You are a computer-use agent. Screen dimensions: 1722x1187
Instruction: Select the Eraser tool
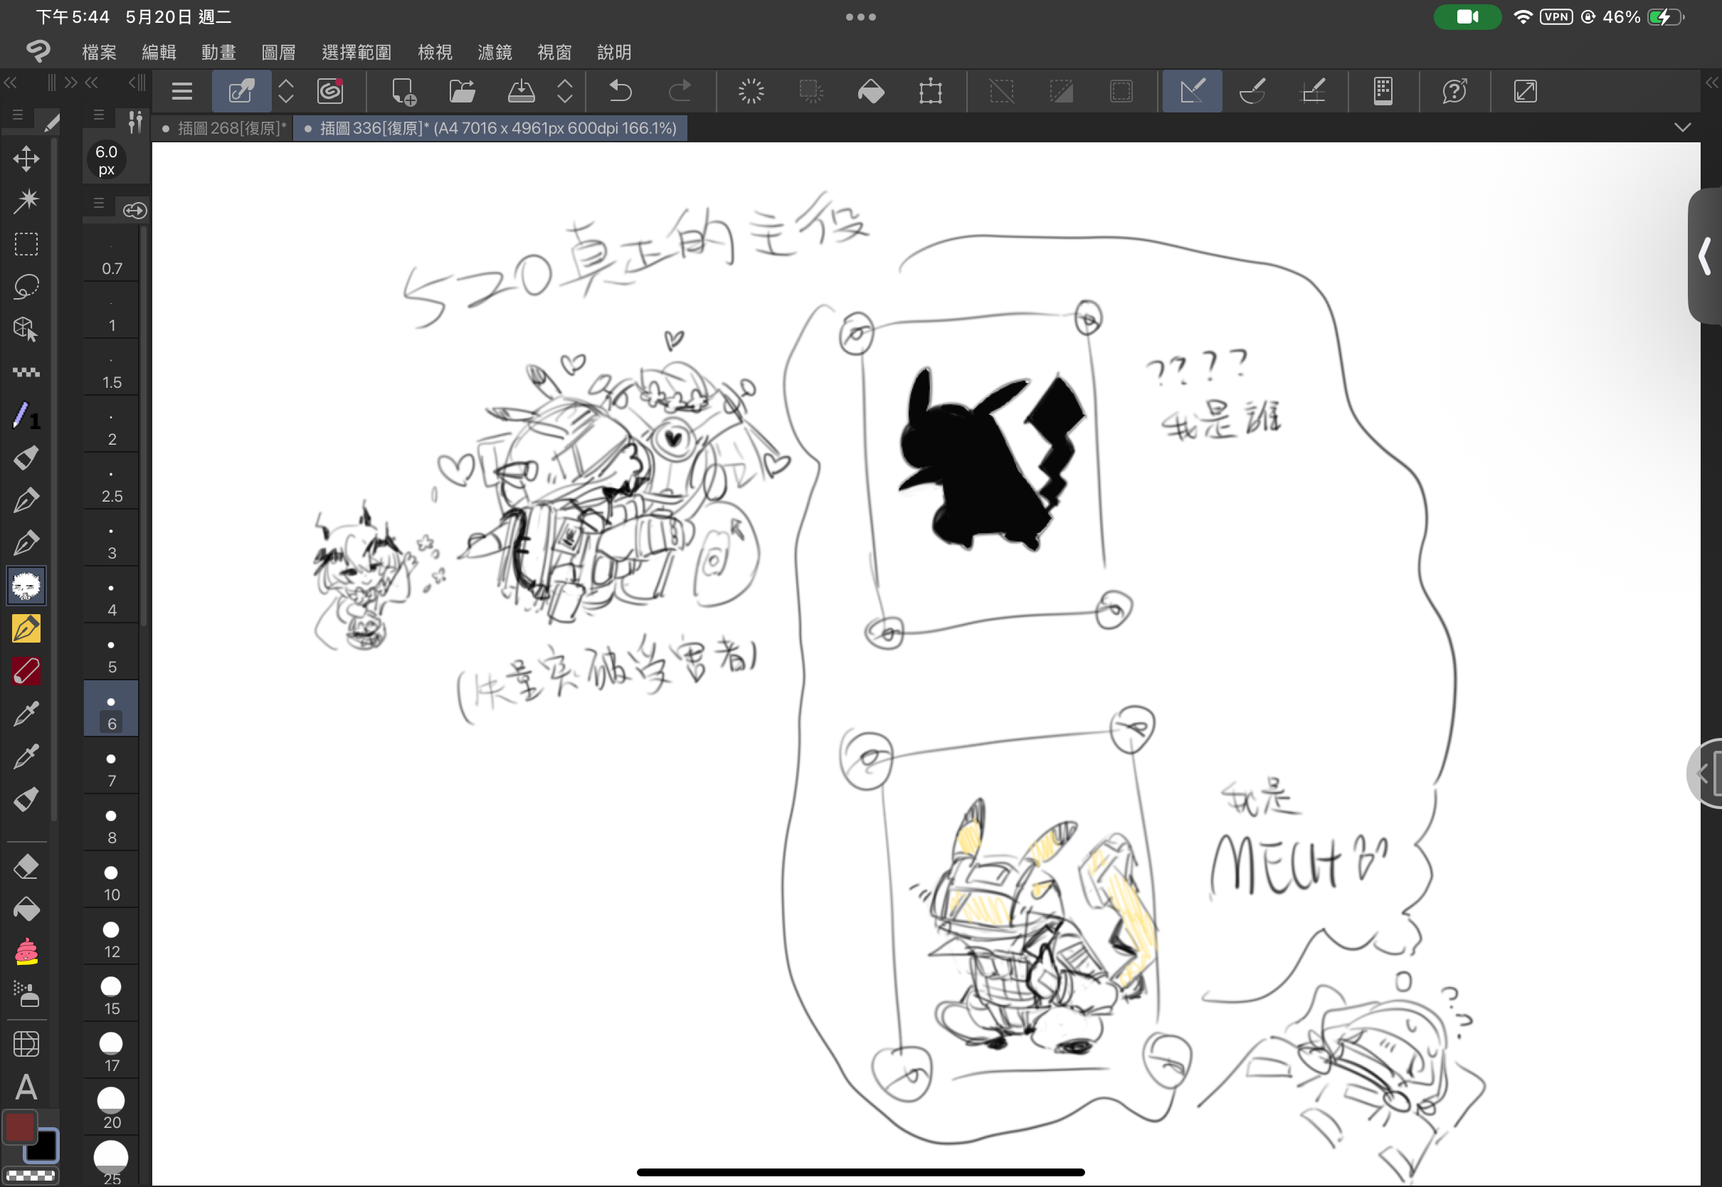pos(26,867)
